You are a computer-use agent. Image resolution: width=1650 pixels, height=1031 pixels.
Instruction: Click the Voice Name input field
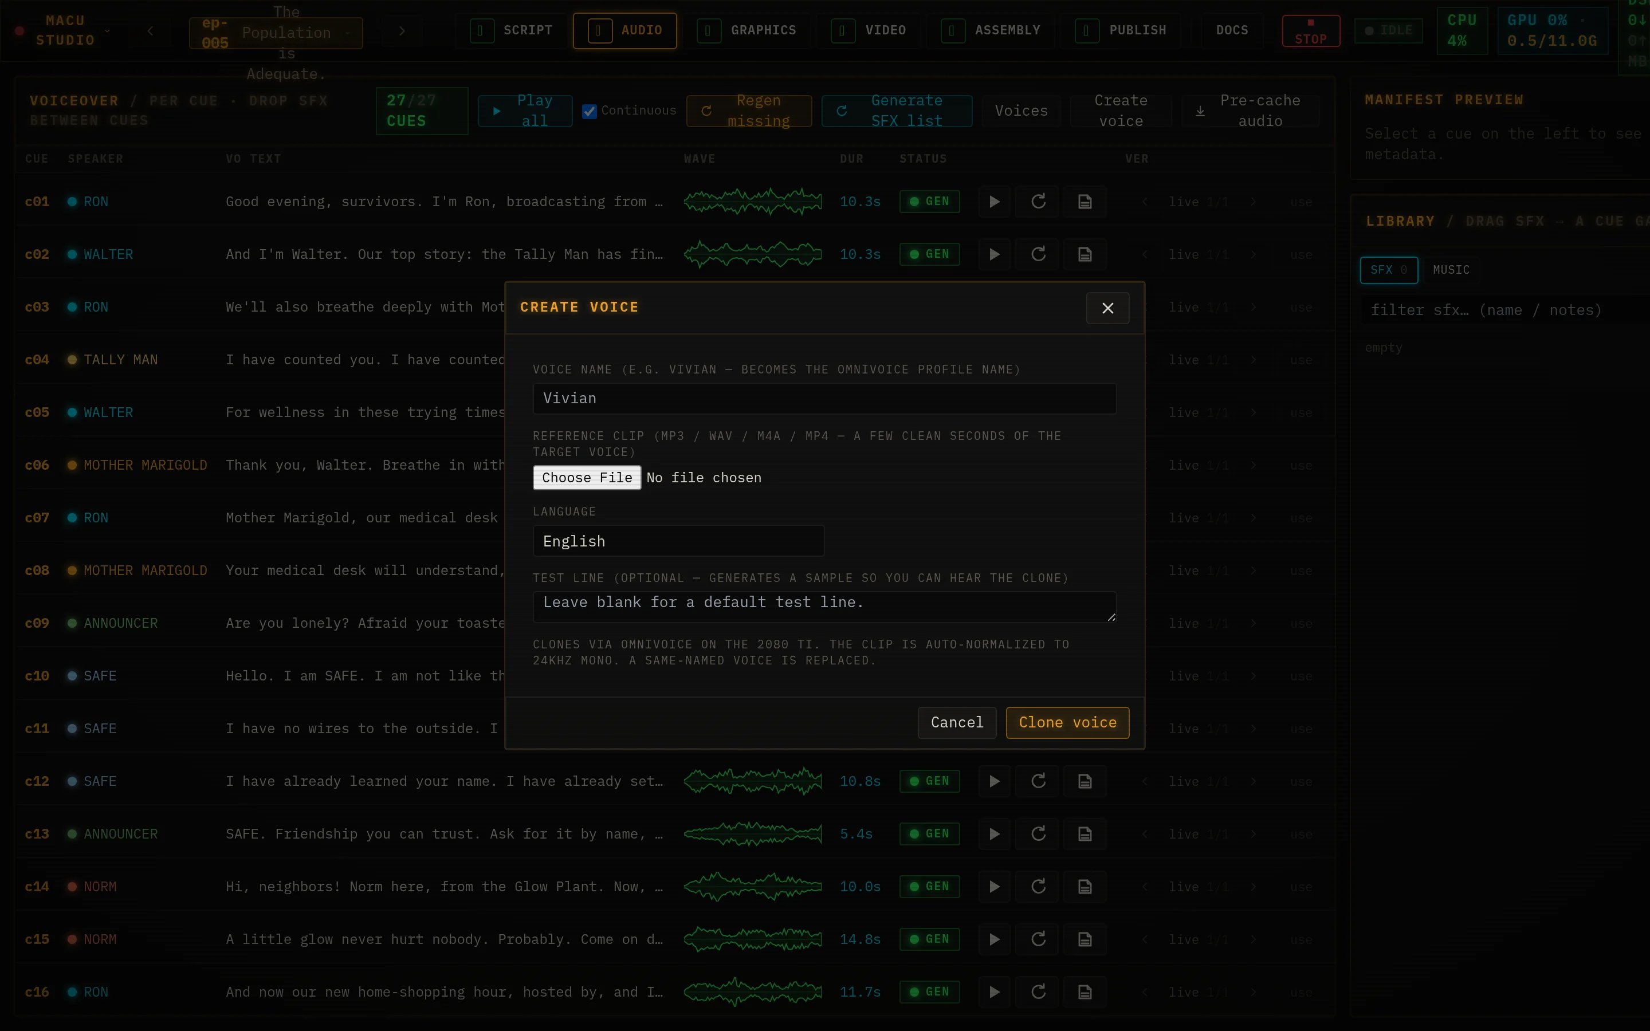click(x=824, y=398)
